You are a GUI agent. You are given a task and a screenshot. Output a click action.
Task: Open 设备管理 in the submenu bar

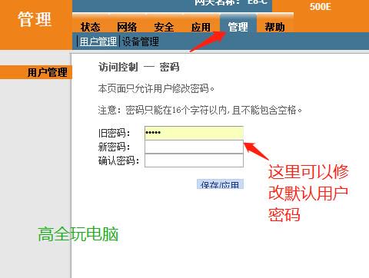click(141, 41)
